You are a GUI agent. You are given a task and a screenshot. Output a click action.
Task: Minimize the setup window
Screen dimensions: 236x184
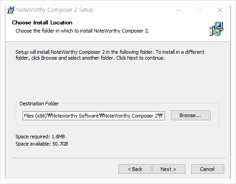[x=179, y=10]
